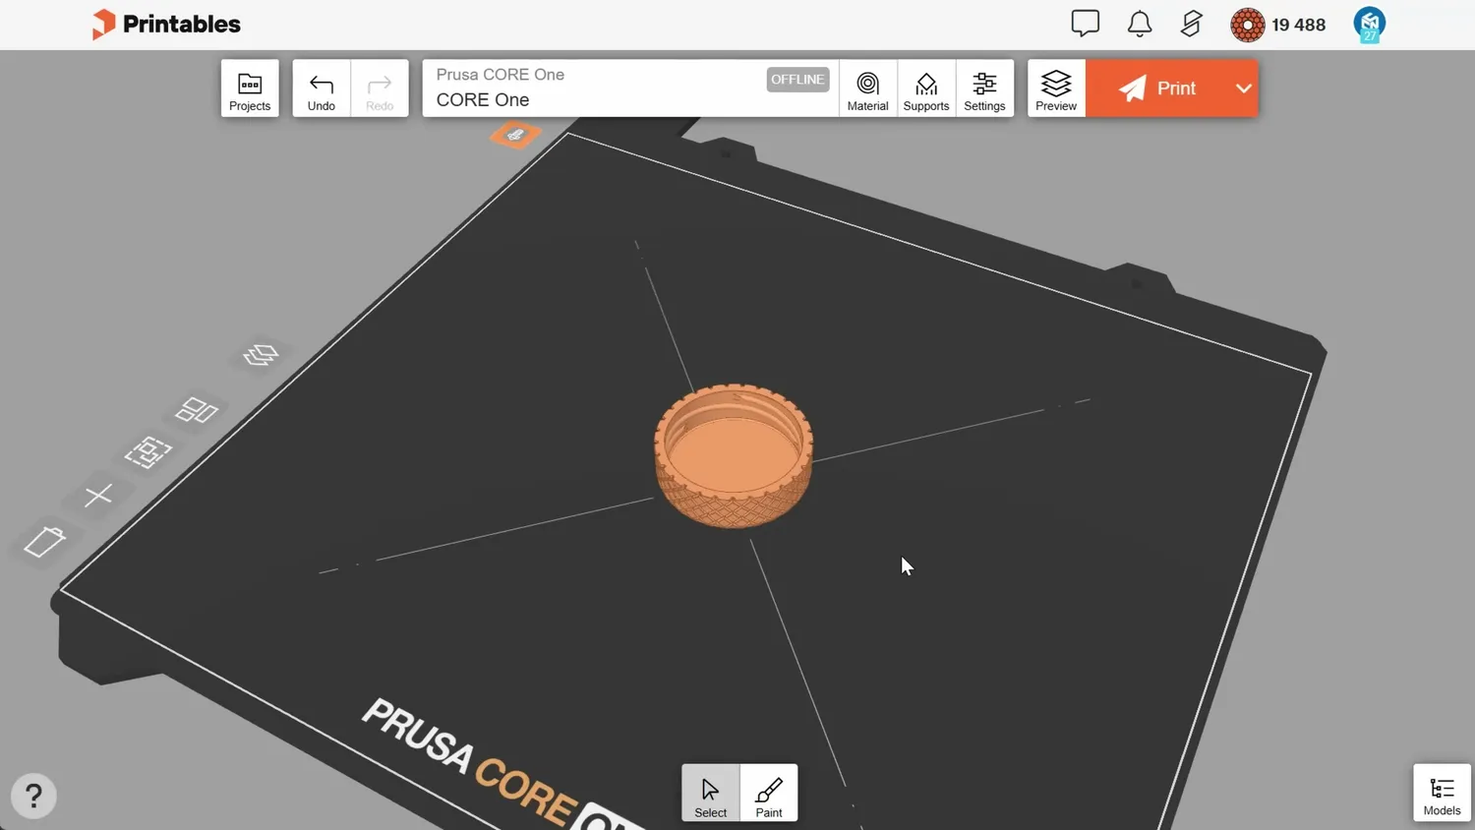1475x830 pixels.
Task: Click the OFFLINE status badge
Action: coord(797,80)
